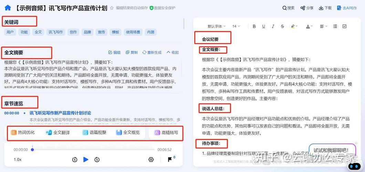
Task: Toggle underline formatting
Action: (x=263, y=26)
